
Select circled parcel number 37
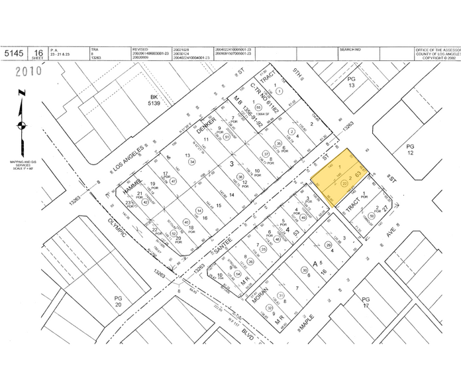click(266, 154)
